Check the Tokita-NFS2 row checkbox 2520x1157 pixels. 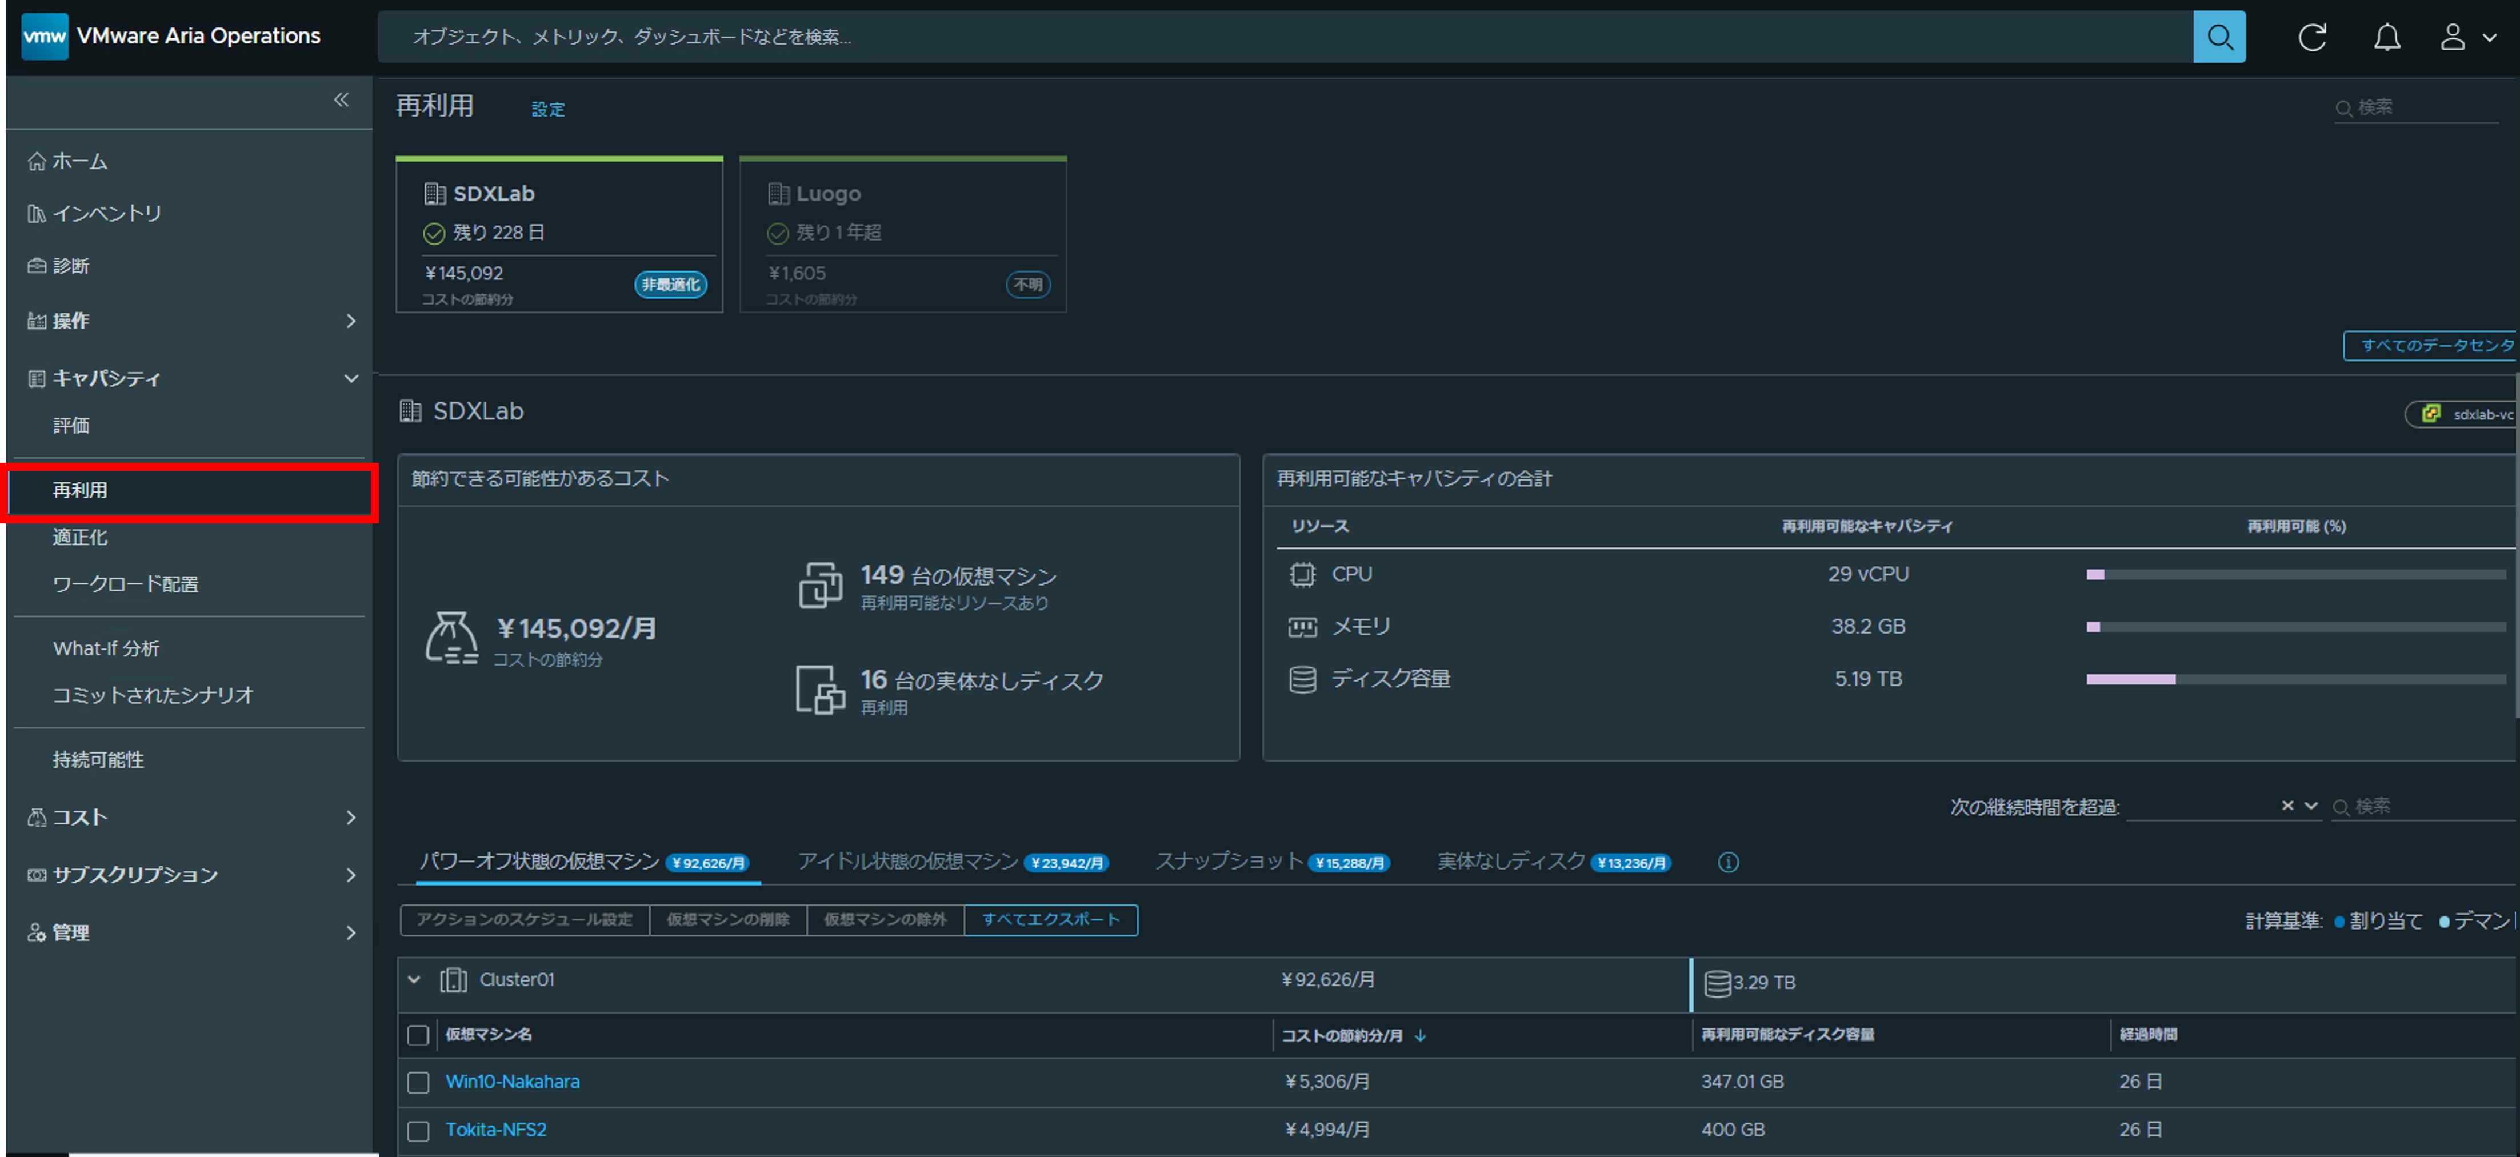418,1131
